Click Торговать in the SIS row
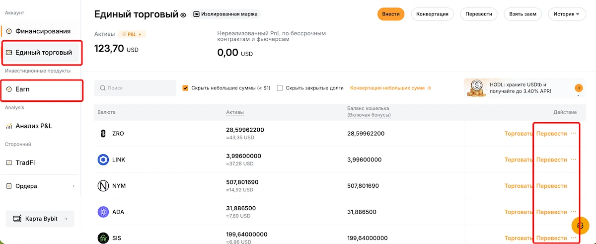 pos(519,238)
